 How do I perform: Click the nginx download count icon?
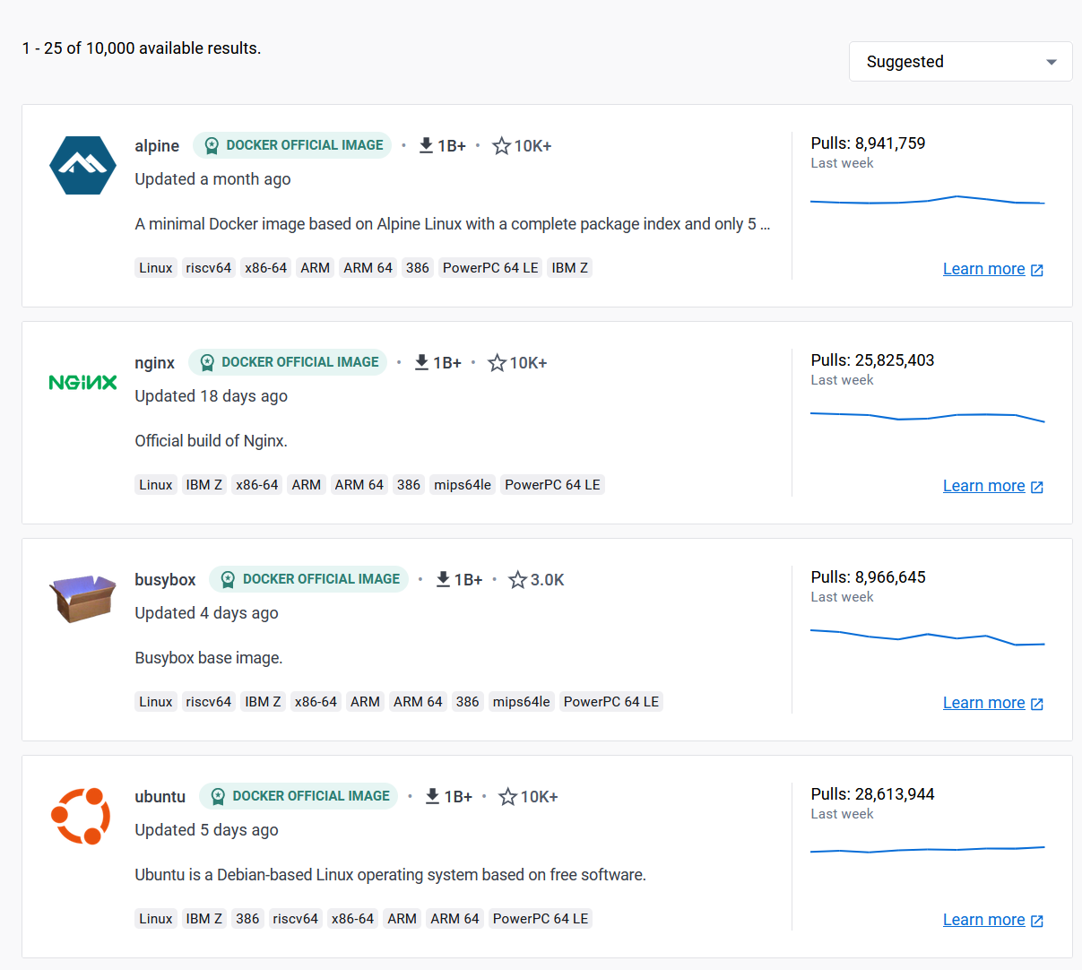coord(422,362)
